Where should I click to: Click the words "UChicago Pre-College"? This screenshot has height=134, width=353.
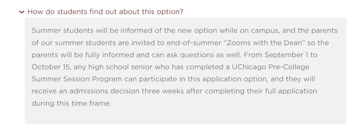point(271,67)
